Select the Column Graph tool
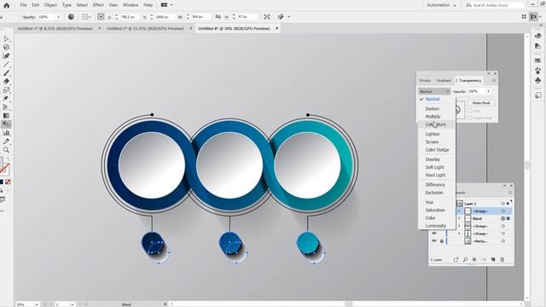 6,133
